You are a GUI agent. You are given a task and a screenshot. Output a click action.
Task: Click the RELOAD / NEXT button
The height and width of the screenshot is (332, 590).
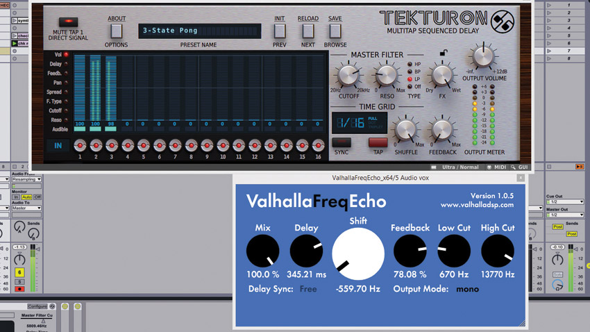tap(307, 31)
